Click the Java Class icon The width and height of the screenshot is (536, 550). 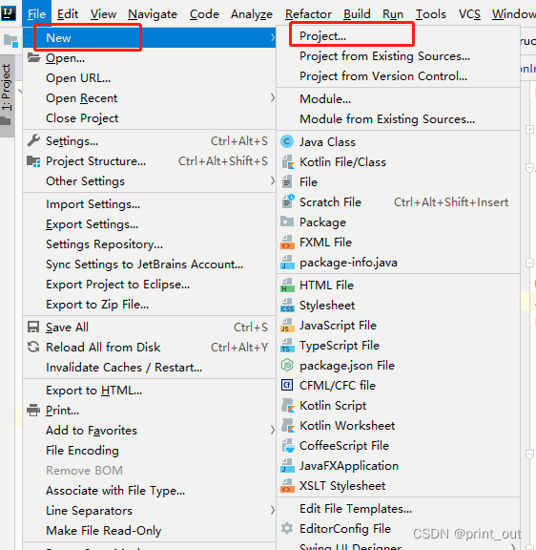287,141
